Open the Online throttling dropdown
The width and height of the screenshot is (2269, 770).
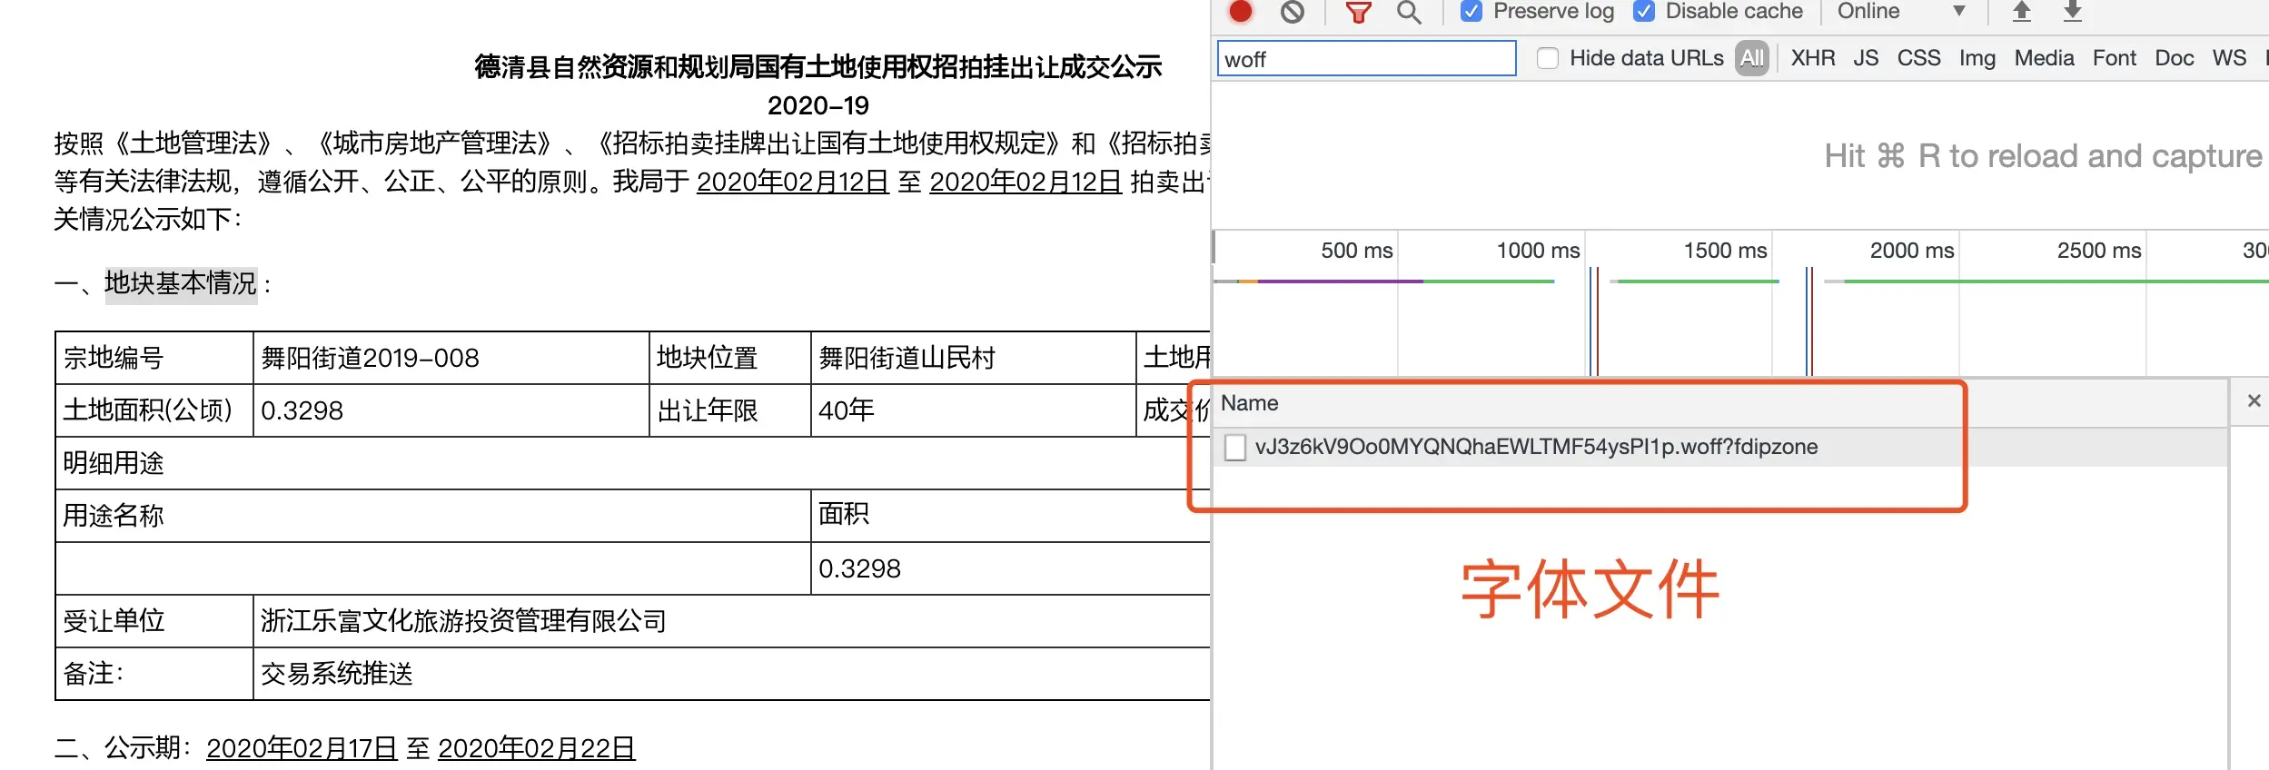(x=1900, y=11)
